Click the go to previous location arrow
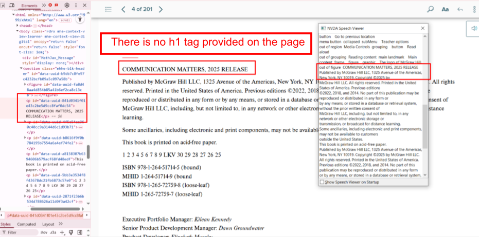The image size is (479, 237). click(460, 9)
